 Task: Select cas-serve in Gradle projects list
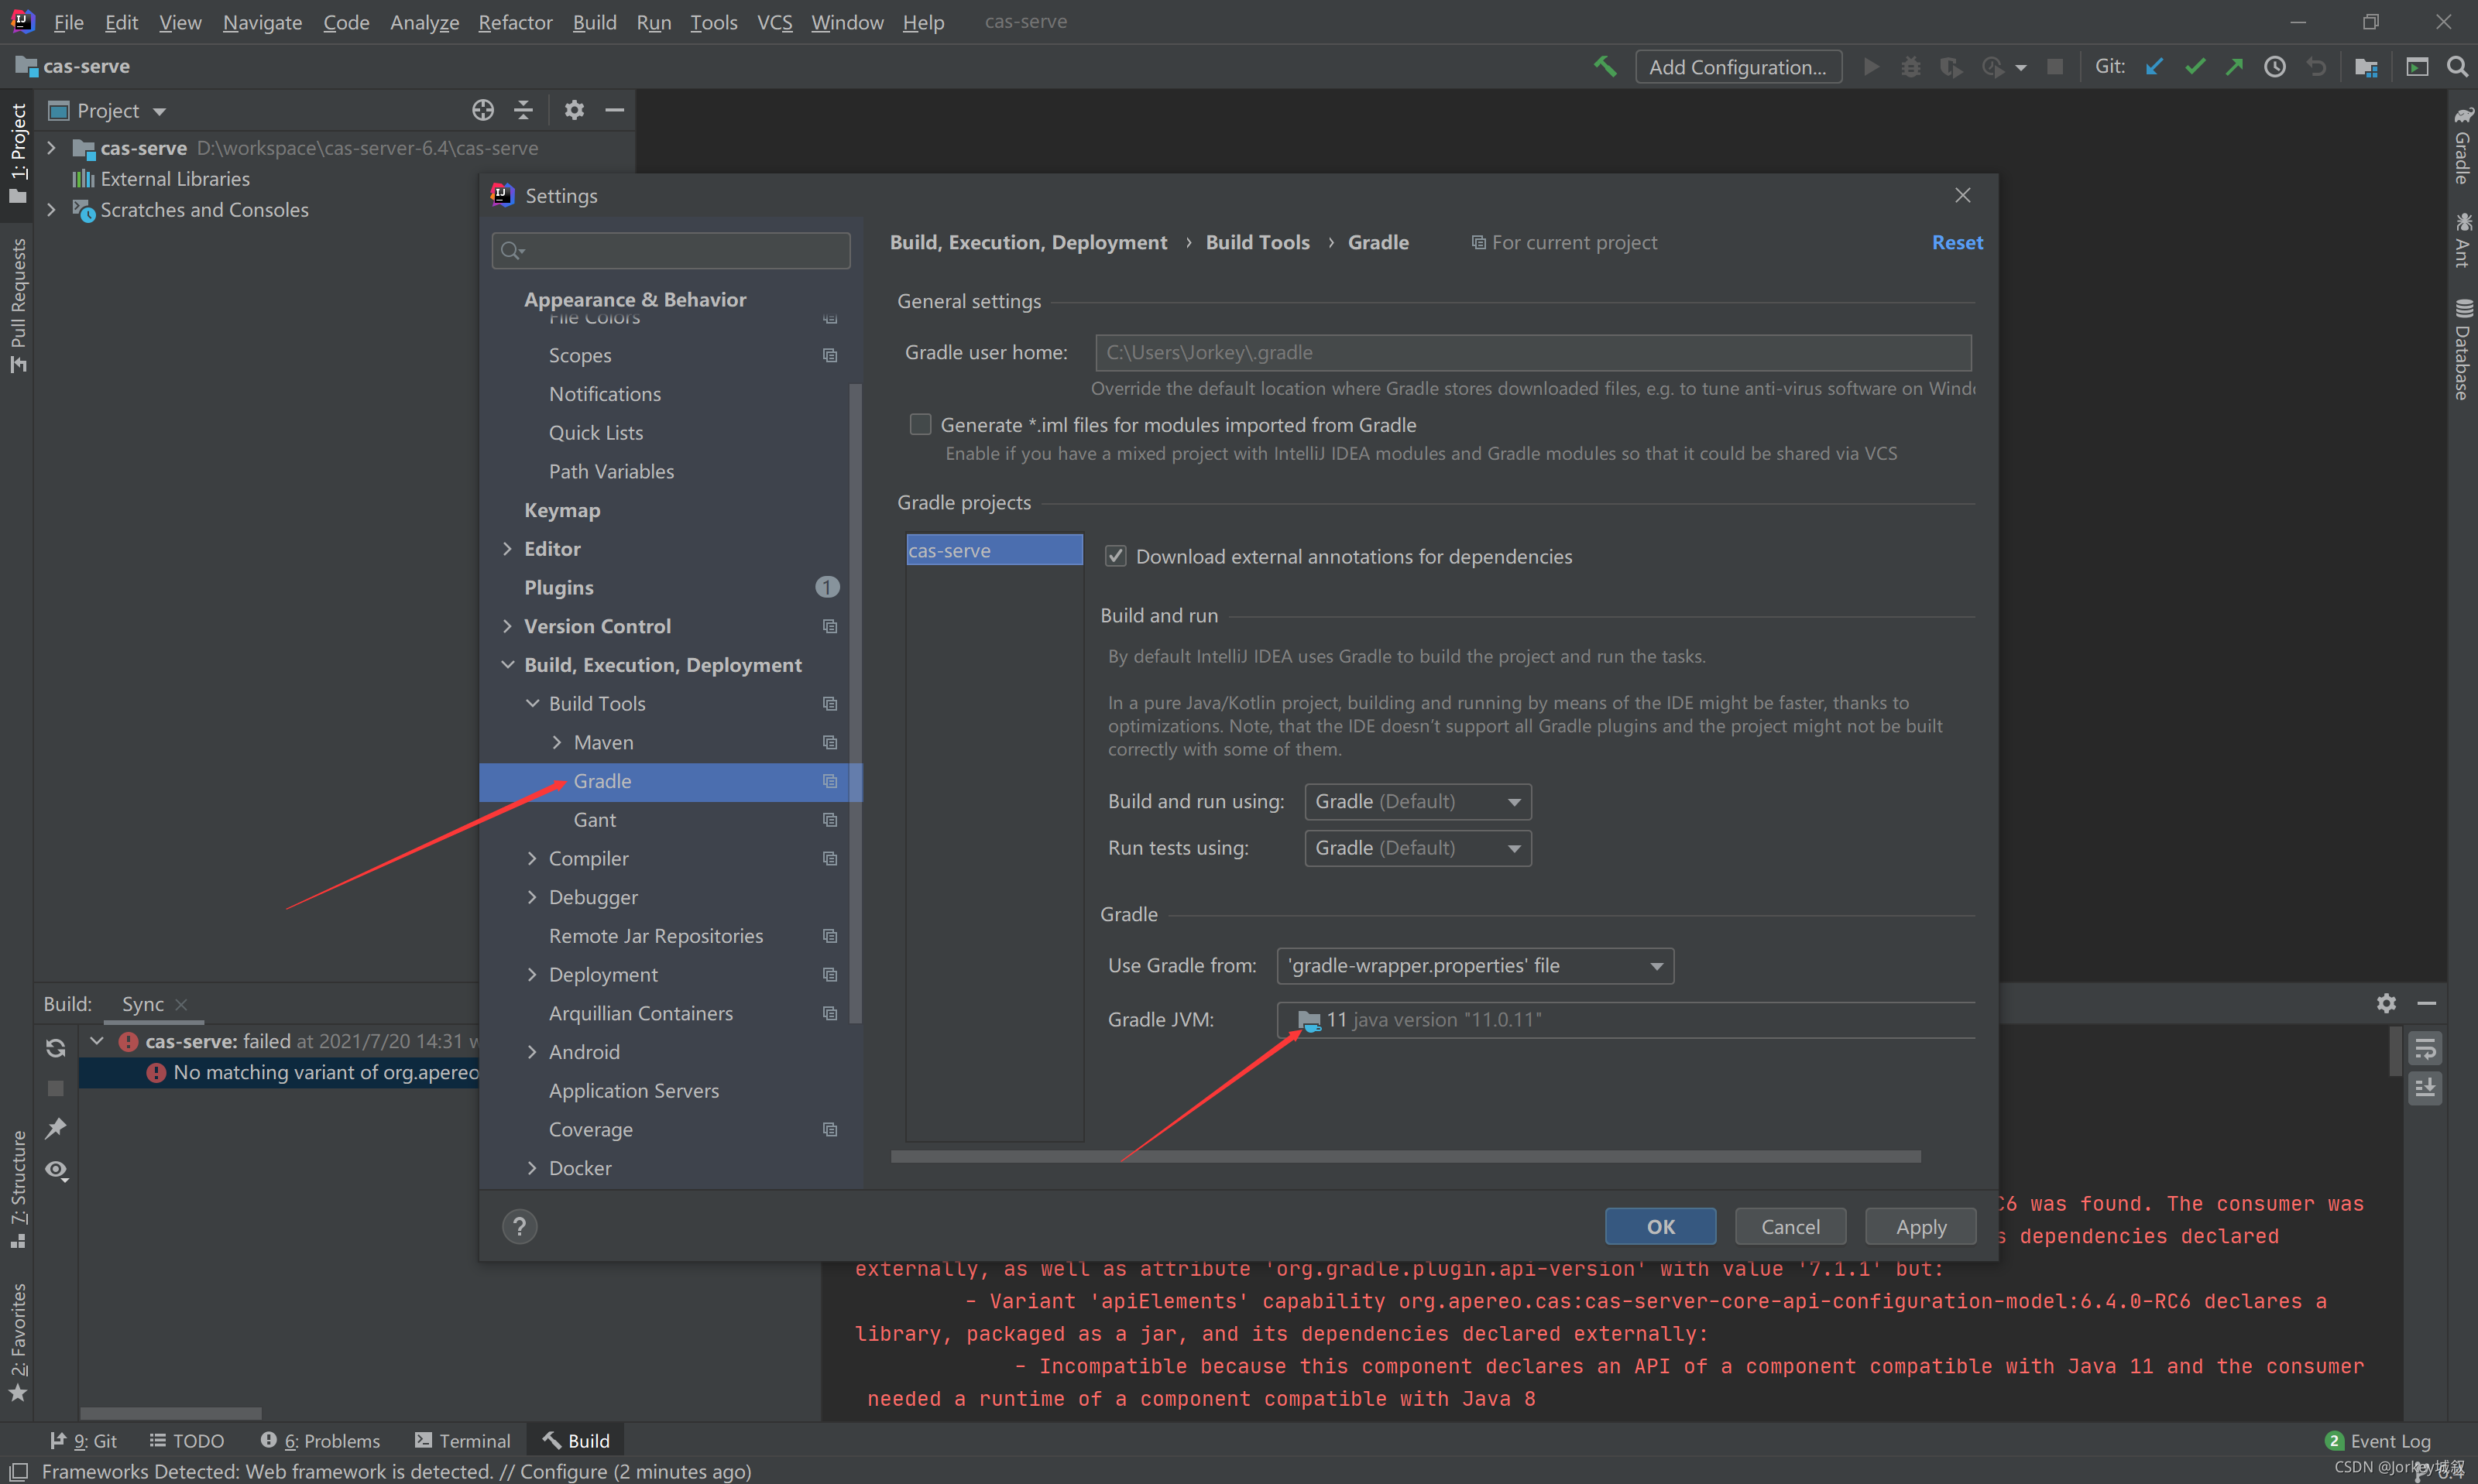994,550
